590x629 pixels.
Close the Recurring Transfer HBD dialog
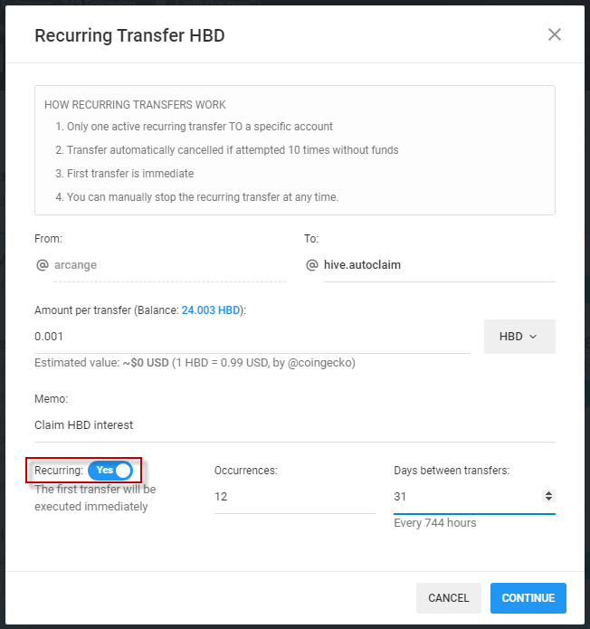(555, 35)
